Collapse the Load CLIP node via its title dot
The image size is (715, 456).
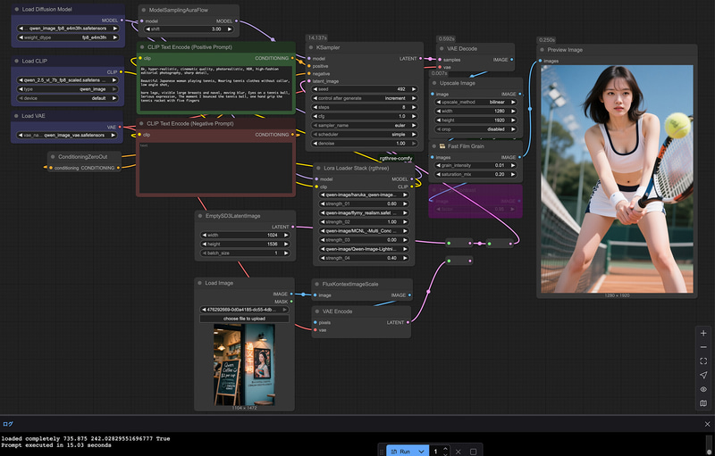[x=17, y=61]
